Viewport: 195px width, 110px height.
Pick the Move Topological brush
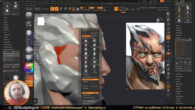tap(94, 46)
